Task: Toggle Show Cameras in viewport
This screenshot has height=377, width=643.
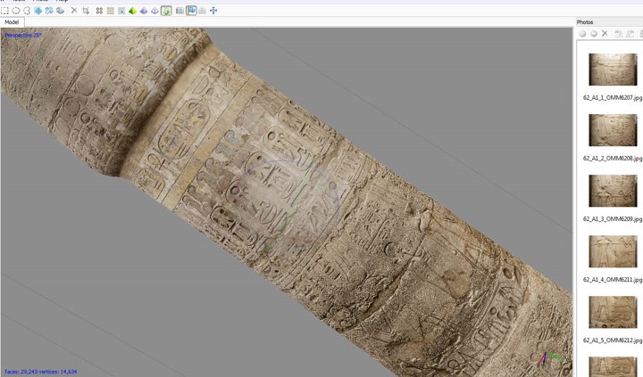Action: click(x=180, y=11)
